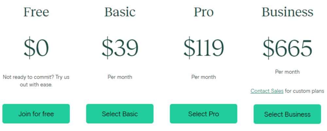This screenshot has width=327, height=131.
Task: Select the $665 price text
Action: coord(287,48)
